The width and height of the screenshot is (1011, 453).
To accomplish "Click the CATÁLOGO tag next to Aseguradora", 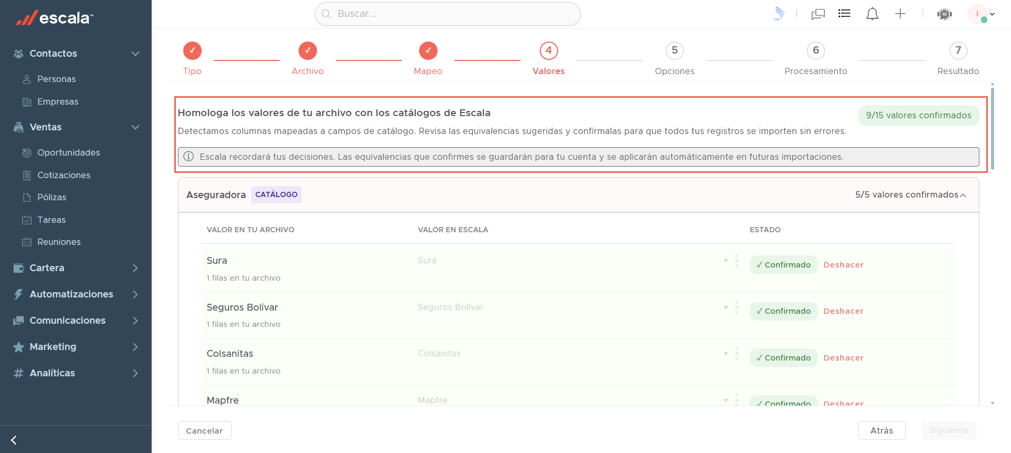I will [x=276, y=194].
